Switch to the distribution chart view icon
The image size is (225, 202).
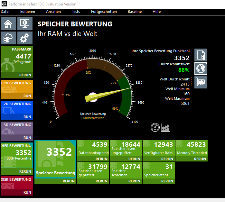(165, 127)
